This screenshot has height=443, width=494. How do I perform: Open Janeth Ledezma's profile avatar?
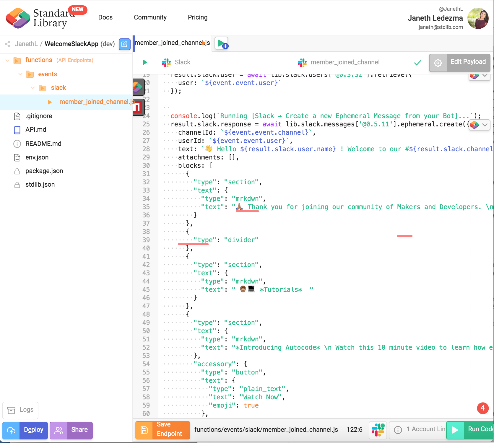(x=478, y=18)
